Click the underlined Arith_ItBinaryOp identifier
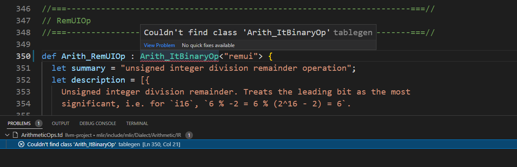Image resolution: width=517 pixels, height=167 pixels. click(x=179, y=56)
